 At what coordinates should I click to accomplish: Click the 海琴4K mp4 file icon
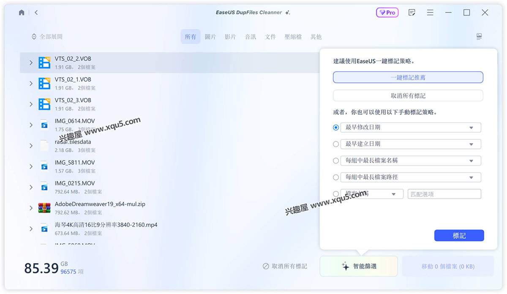[44, 229]
